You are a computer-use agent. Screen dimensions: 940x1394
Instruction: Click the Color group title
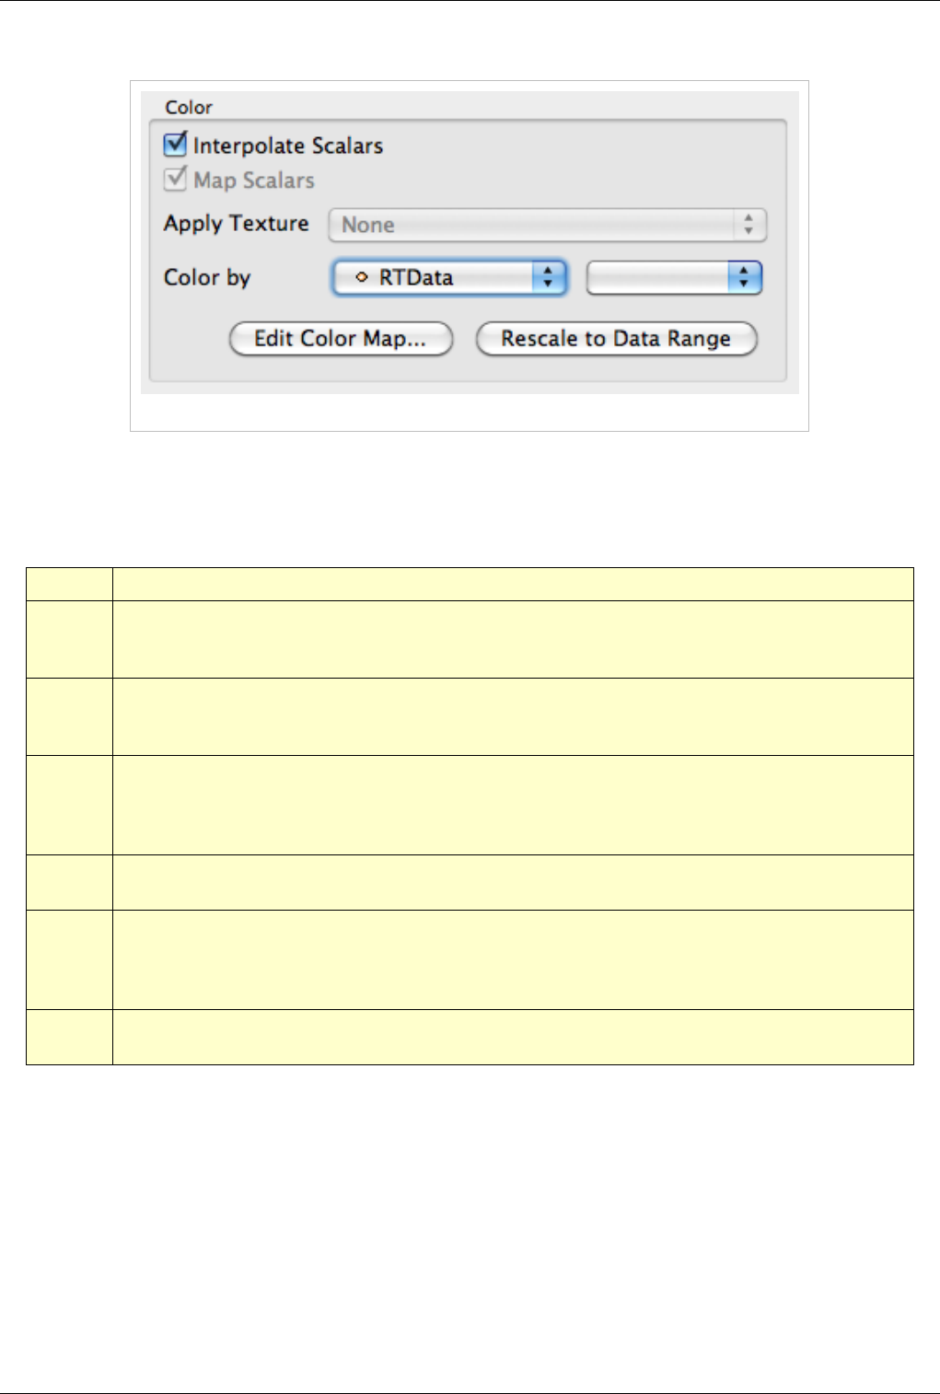(x=189, y=107)
